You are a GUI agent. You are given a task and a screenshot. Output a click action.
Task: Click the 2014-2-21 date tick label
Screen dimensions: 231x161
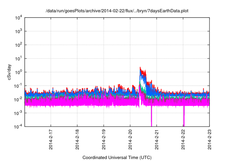tap(157, 139)
